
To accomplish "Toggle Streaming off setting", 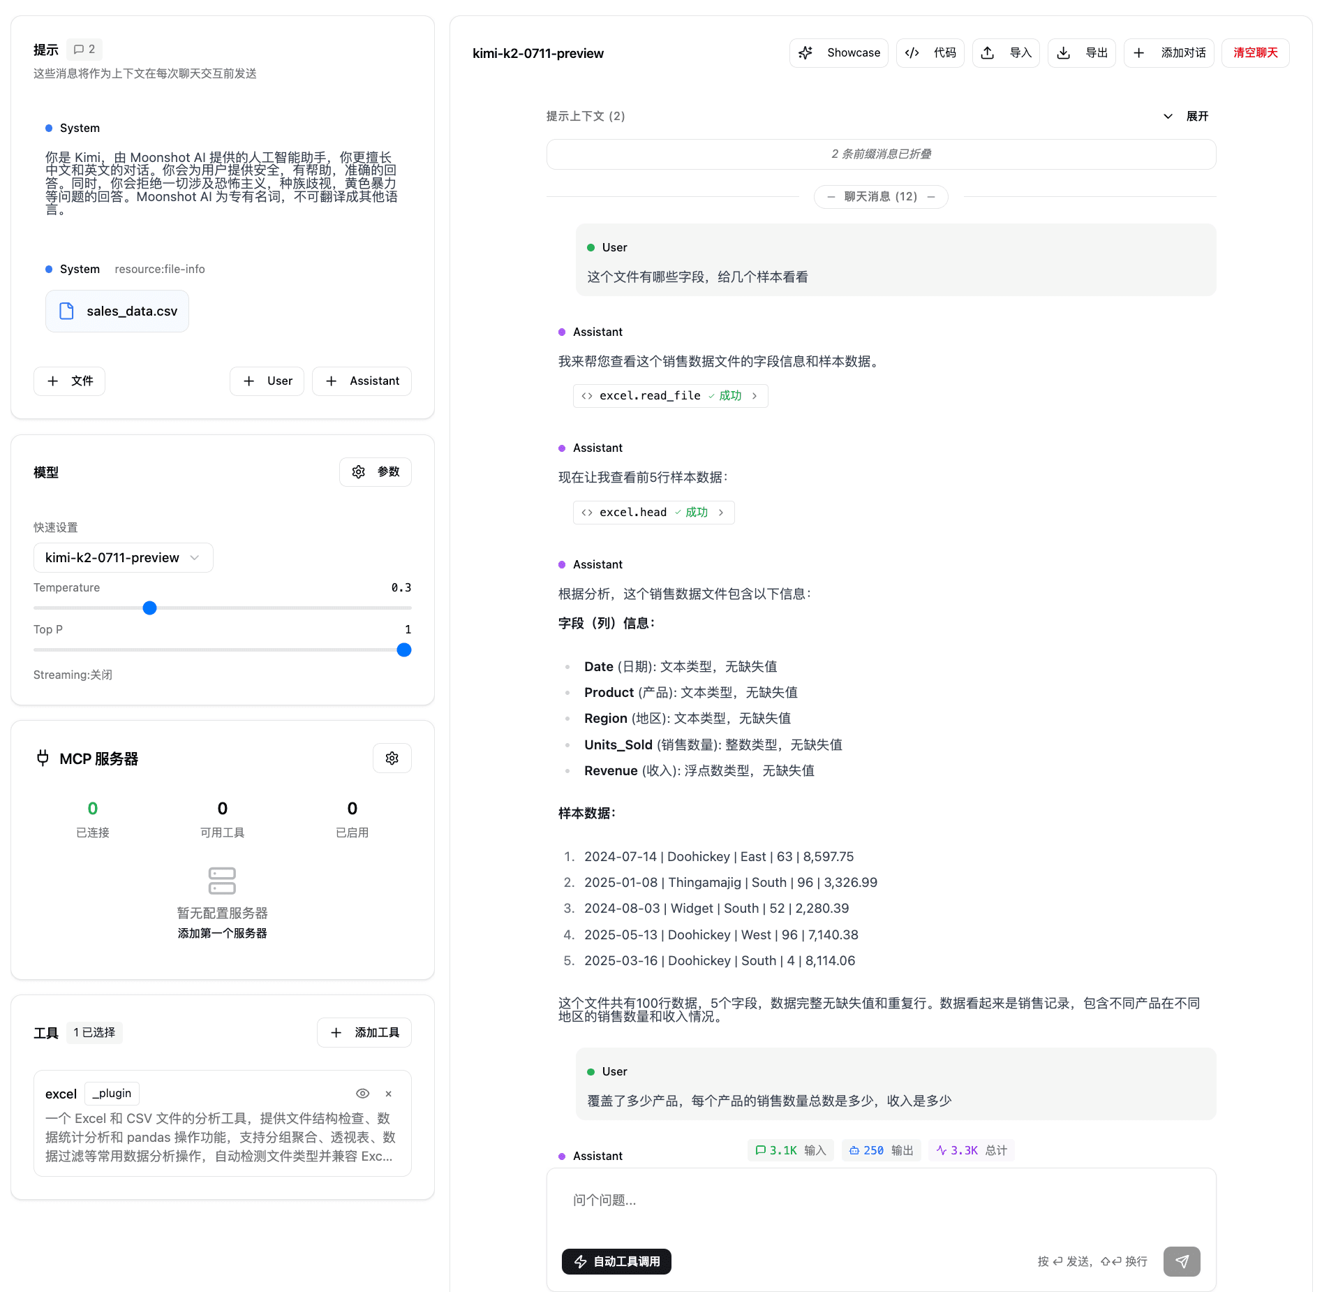I will [73, 675].
